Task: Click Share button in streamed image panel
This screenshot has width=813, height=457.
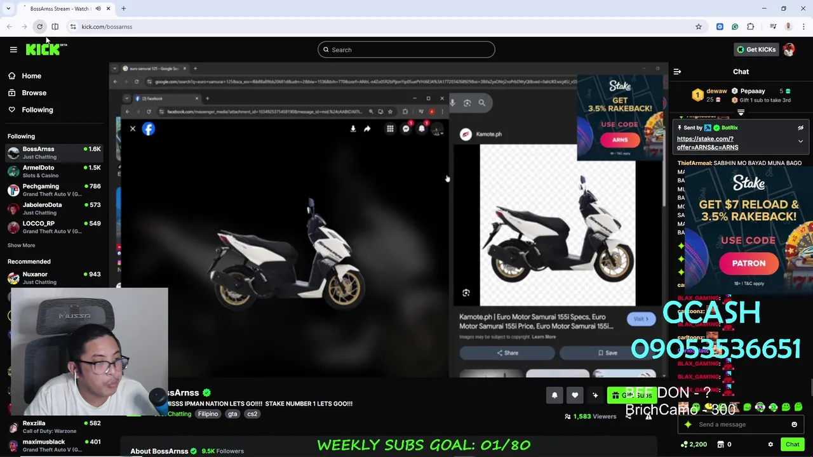Action: [507, 353]
